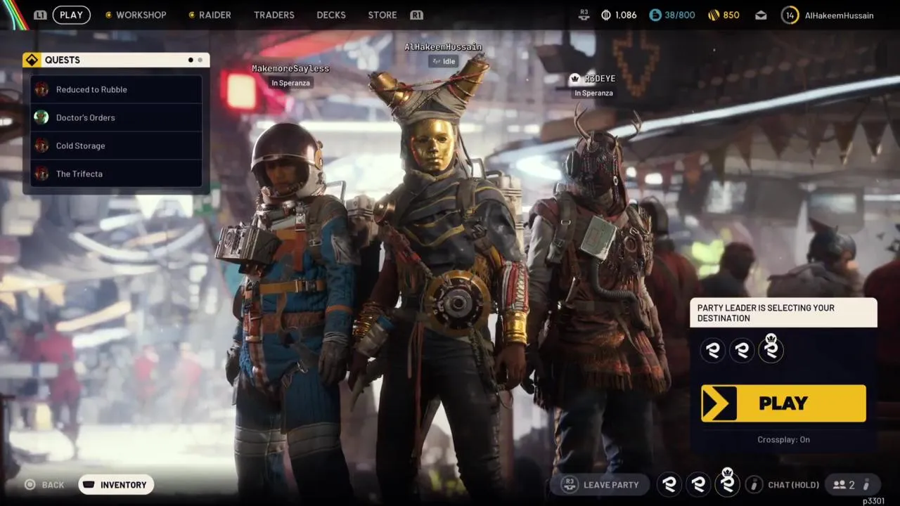
Task: Click In Speranza status under R3DEYE
Action: coord(593,93)
